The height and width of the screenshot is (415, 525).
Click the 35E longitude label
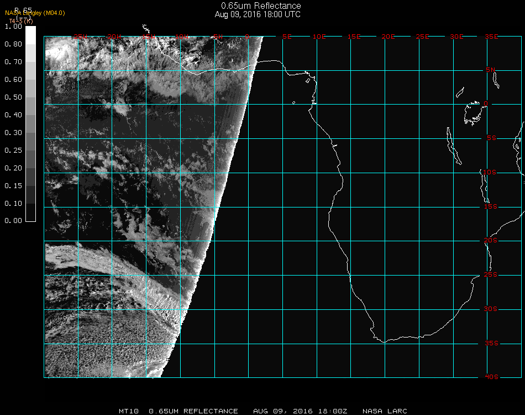[491, 37]
